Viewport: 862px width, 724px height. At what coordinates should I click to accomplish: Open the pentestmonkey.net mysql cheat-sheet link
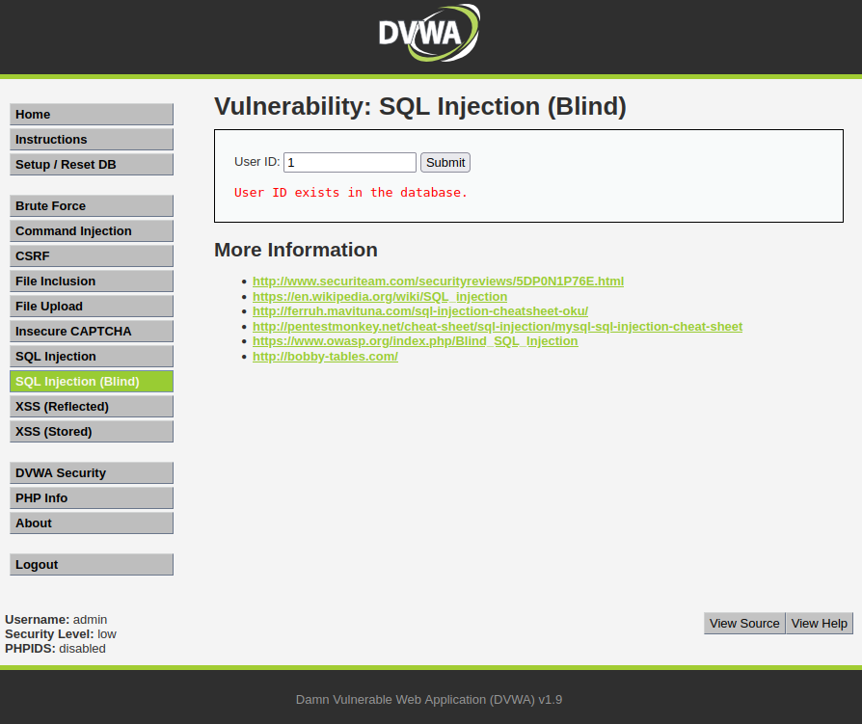[x=498, y=327]
